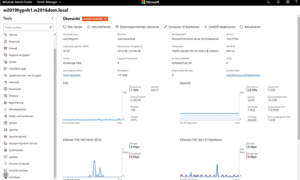Image resolution: width=300 pixels, height=180 pixels.
Task: Click the Registrierung icon
Action: point(5,102)
